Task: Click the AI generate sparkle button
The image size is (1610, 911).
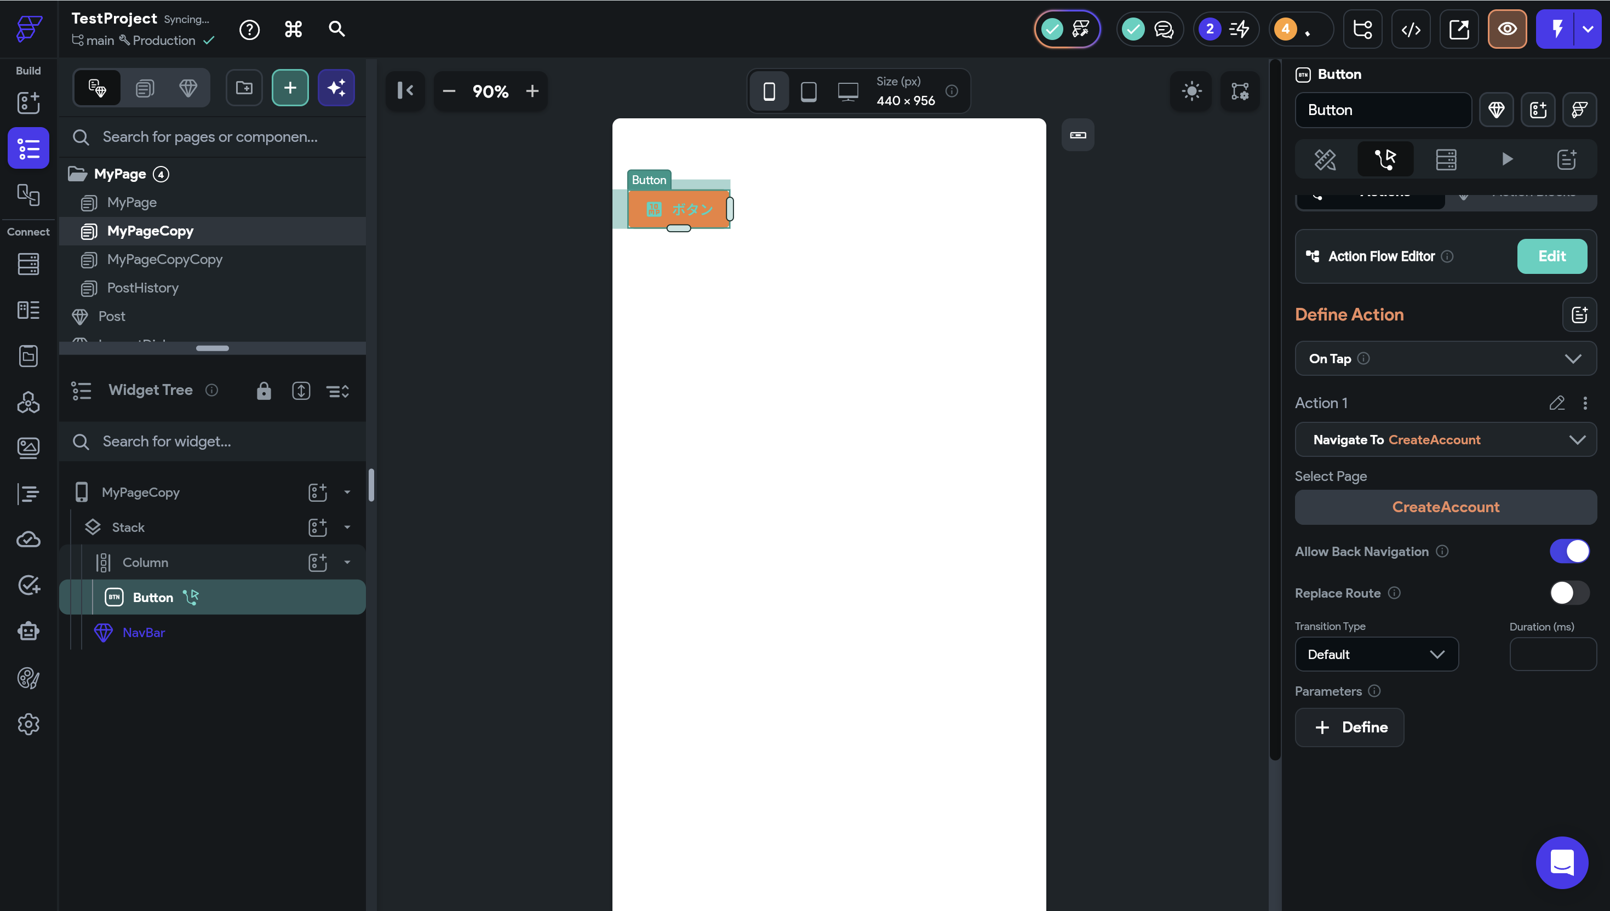Action: (x=336, y=88)
